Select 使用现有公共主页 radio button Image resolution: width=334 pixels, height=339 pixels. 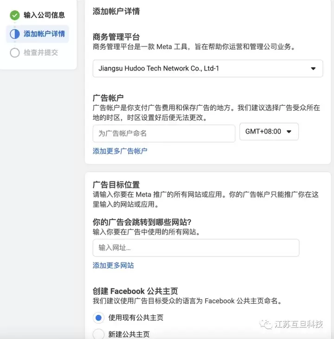[x=98, y=318]
